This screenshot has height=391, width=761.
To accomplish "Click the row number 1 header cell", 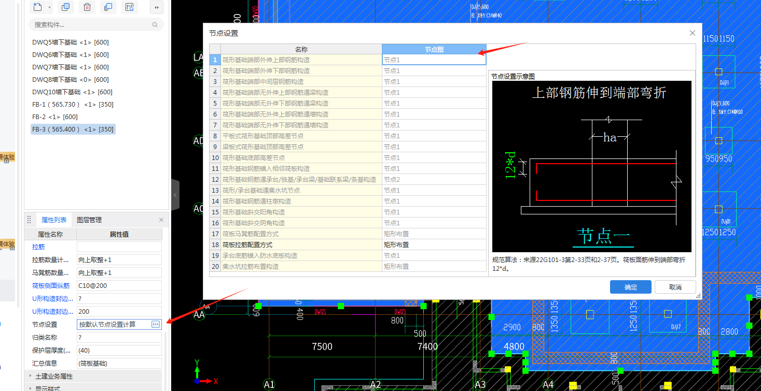I will (215, 60).
